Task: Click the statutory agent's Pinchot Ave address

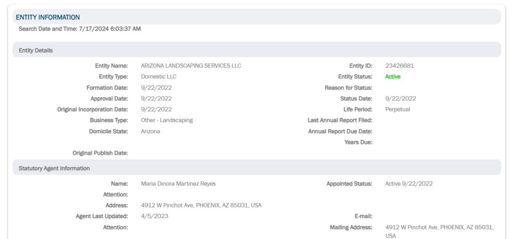Action: (x=201, y=205)
